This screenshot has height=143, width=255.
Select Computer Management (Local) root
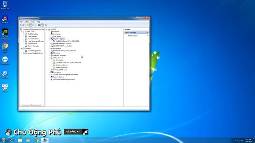[x=33, y=29]
